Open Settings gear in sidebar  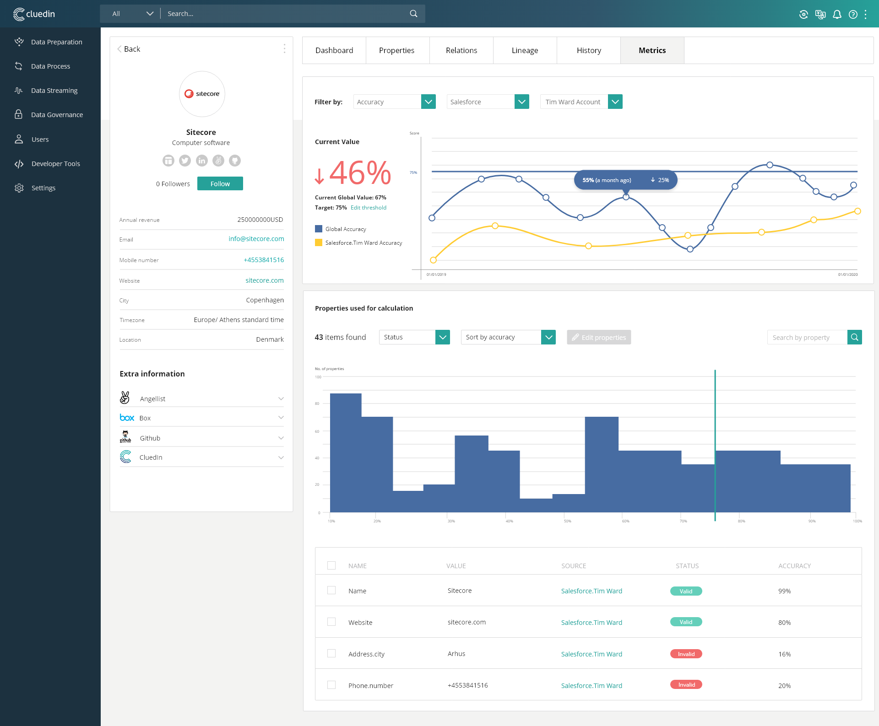click(x=19, y=188)
